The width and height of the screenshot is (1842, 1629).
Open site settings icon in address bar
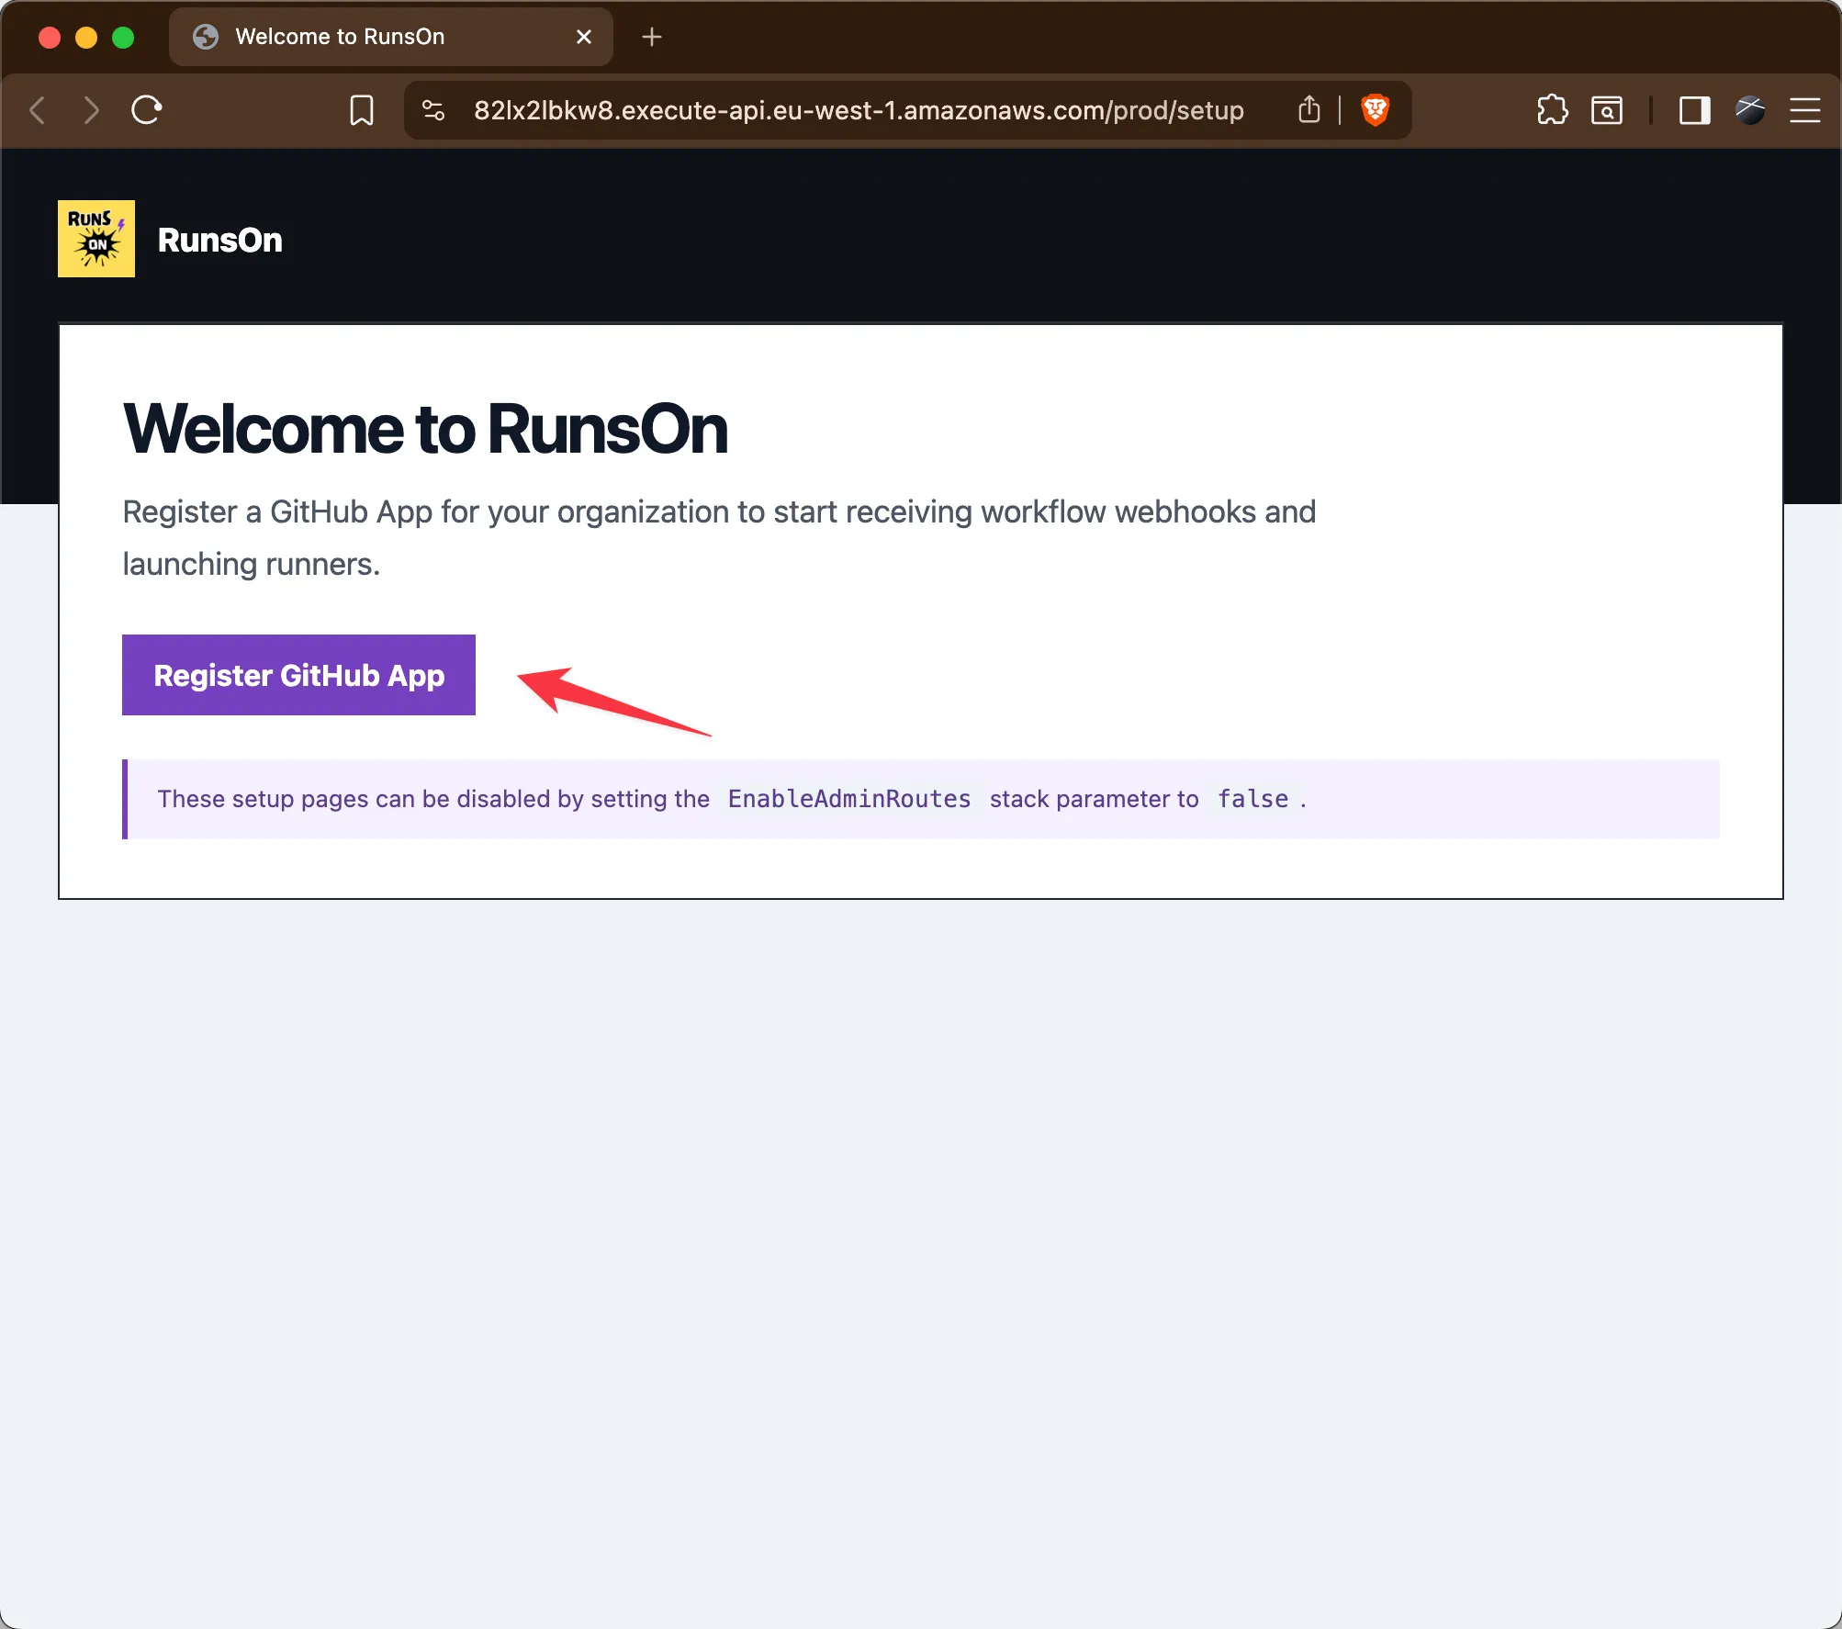[x=433, y=110]
